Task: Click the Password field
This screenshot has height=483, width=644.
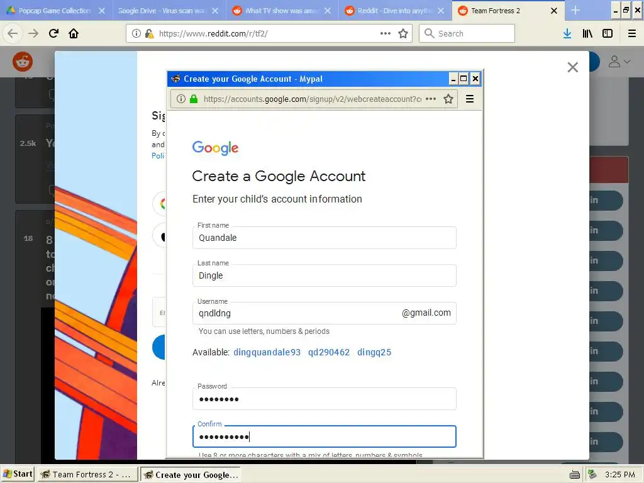Action: point(324,399)
